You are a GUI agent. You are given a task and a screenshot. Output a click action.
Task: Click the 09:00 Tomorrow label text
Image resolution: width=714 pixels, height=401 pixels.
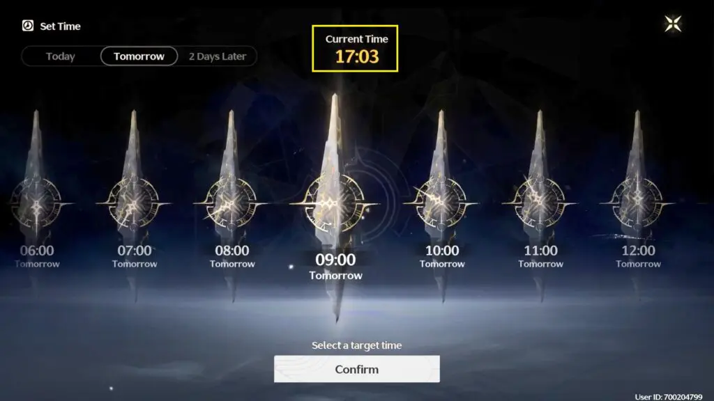point(335,267)
